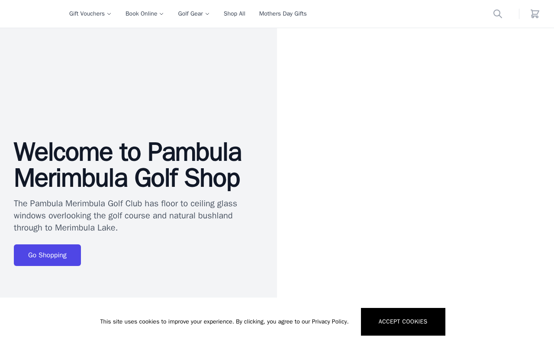Click the Welcome to Pambula Merimbula heading

pyautogui.click(x=128, y=165)
